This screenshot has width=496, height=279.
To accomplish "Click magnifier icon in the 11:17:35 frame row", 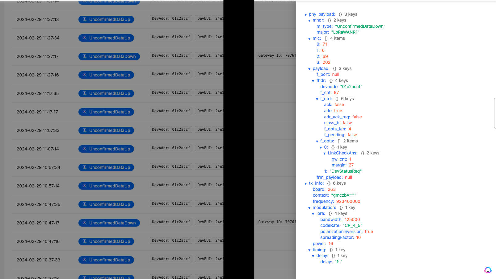I will point(85,93).
